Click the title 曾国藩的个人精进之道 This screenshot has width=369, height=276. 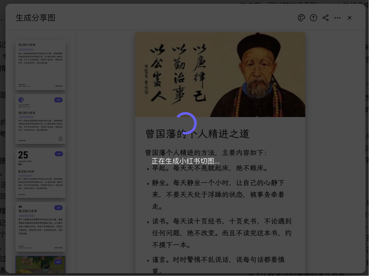pyautogui.click(x=197, y=134)
